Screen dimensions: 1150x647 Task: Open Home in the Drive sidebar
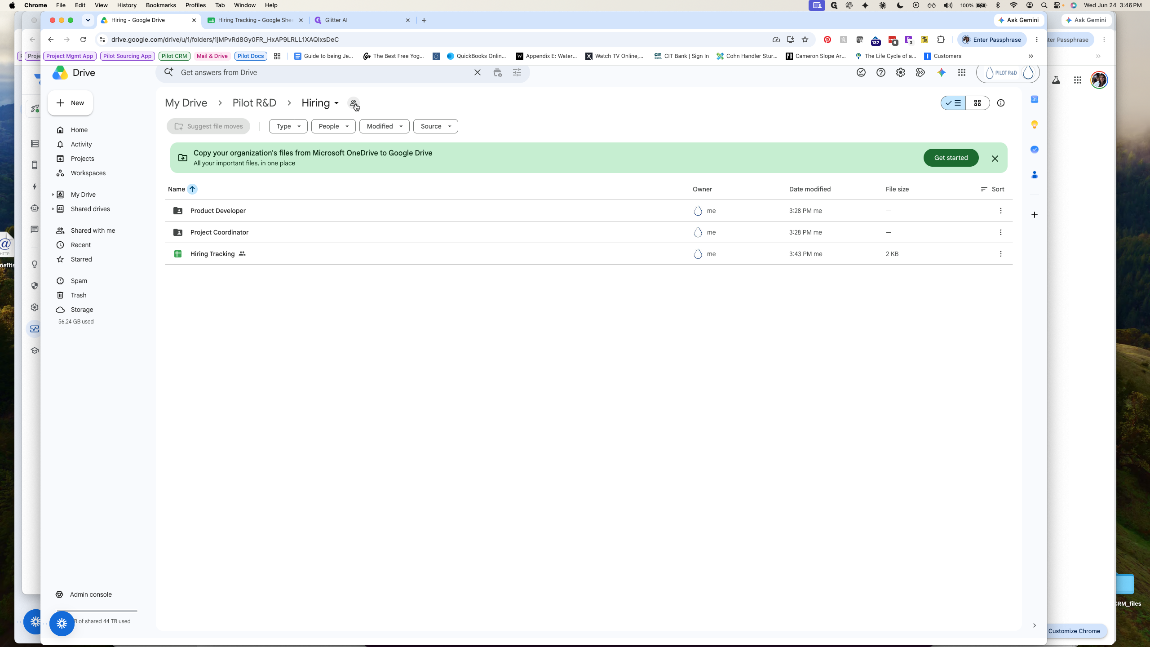(x=79, y=130)
